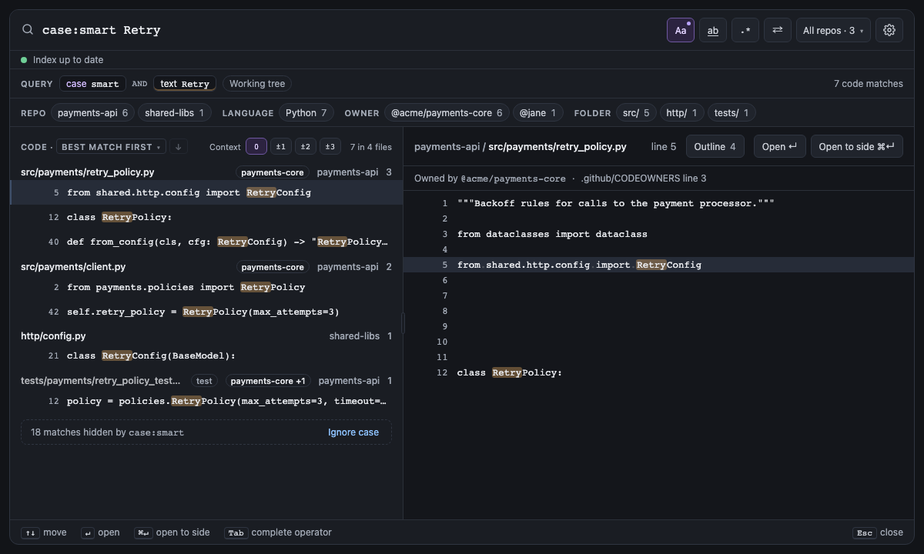The image size is (924, 554).
Task: Click the swap arrows replace icon
Action: tap(778, 30)
